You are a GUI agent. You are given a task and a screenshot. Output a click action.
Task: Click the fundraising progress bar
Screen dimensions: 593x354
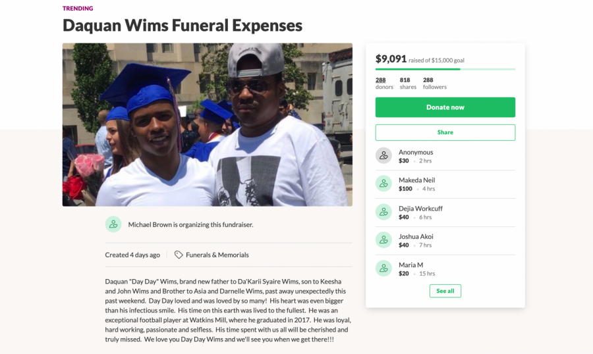(445, 69)
